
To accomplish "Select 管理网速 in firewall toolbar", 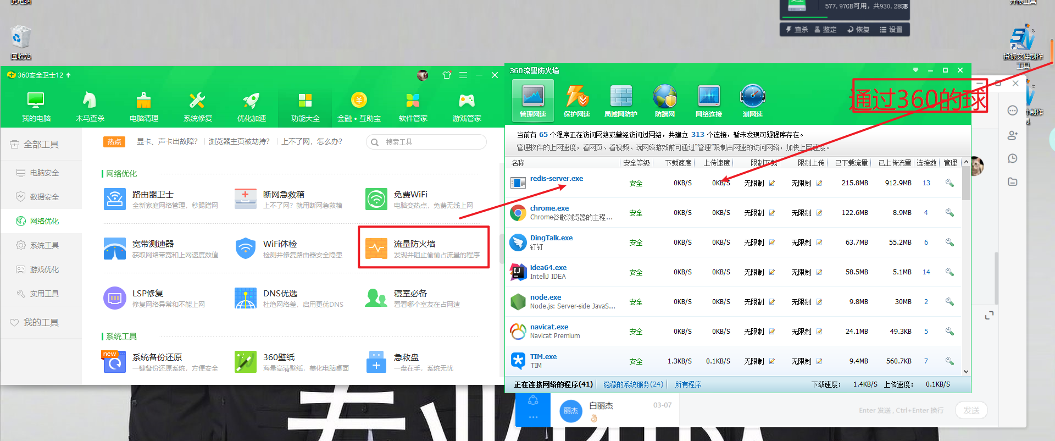I will (x=533, y=101).
